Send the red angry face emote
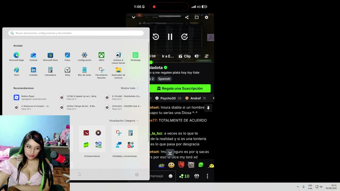 tap(181, 165)
